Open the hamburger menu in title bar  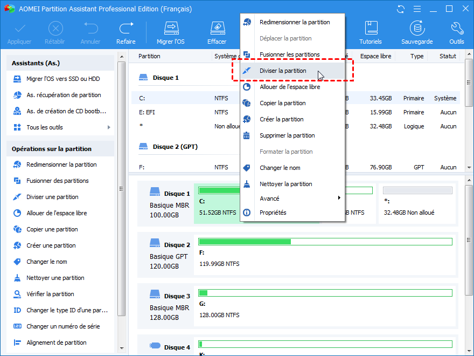[x=417, y=9]
